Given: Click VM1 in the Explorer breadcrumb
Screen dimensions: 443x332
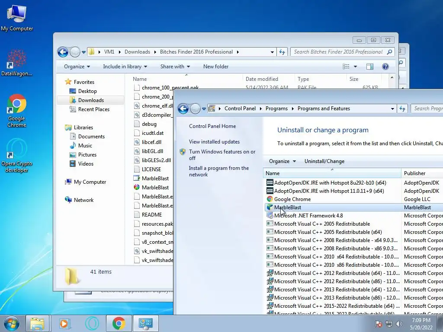Looking at the screenshot, I should pos(109,52).
